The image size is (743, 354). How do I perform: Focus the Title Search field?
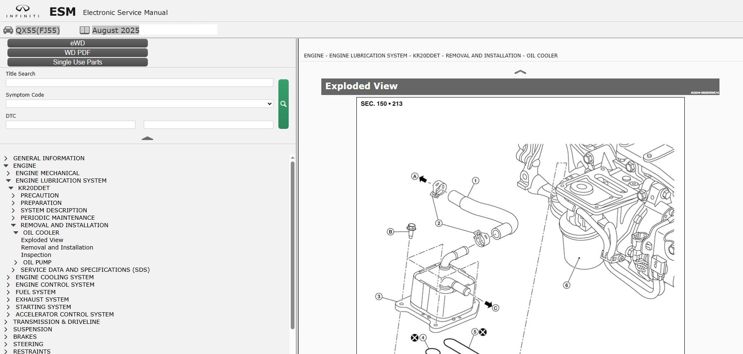[x=140, y=83]
